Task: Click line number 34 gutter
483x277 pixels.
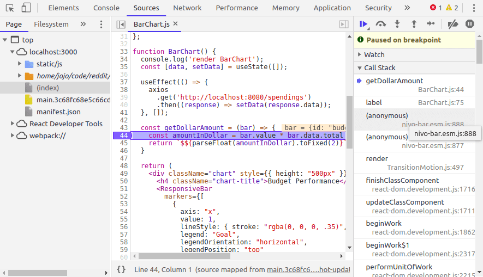Action: click(123, 59)
